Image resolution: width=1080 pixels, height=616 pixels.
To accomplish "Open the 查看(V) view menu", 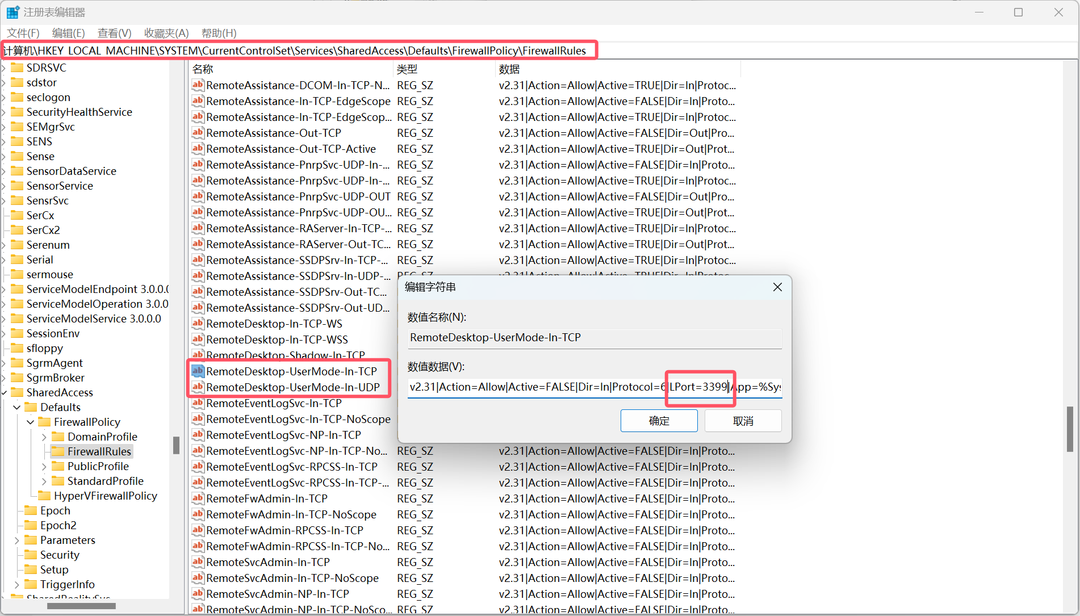I will coord(114,33).
